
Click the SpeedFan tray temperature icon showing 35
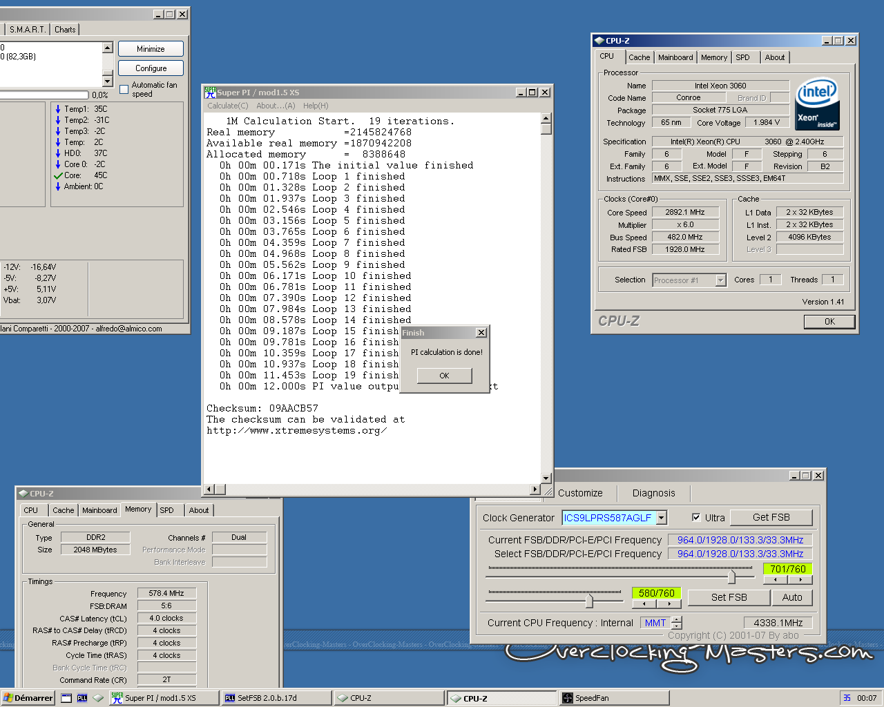coord(847,698)
